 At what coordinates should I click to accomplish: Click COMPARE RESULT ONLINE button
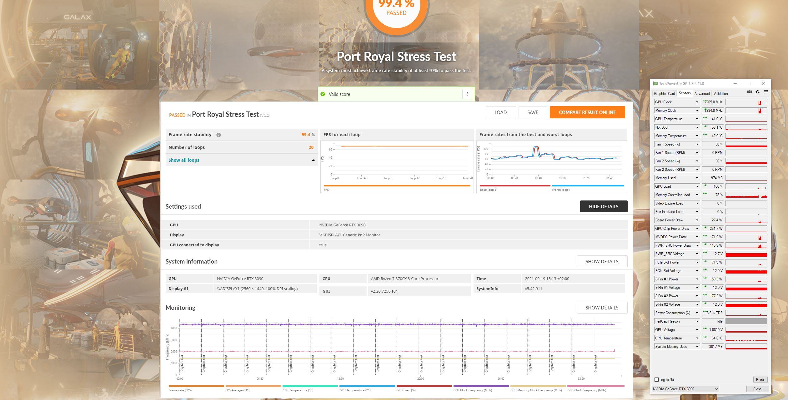pos(587,112)
